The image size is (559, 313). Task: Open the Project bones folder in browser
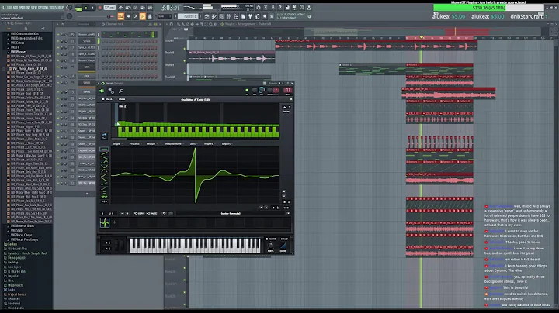pyautogui.click(x=16, y=294)
